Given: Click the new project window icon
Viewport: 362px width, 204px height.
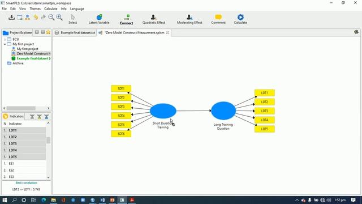Looking at the screenshot, I should (x=20, y=18).
